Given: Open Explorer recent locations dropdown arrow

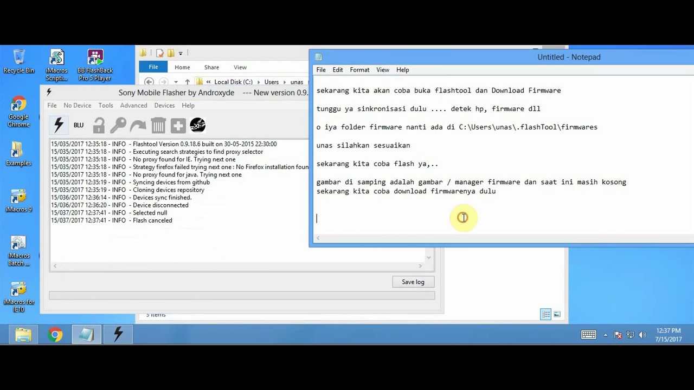Looking at the screenshot, I should [176, 82].
